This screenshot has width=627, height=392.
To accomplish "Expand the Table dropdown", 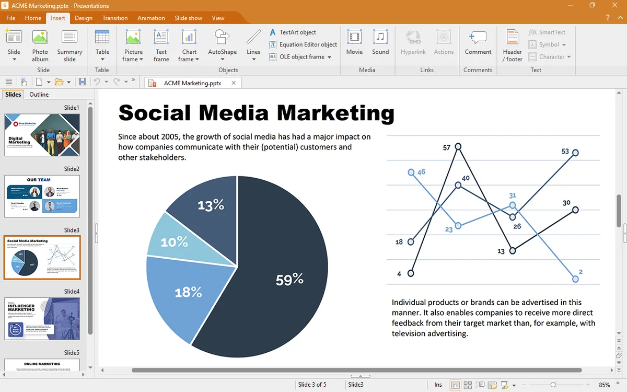I will [102, 59].
